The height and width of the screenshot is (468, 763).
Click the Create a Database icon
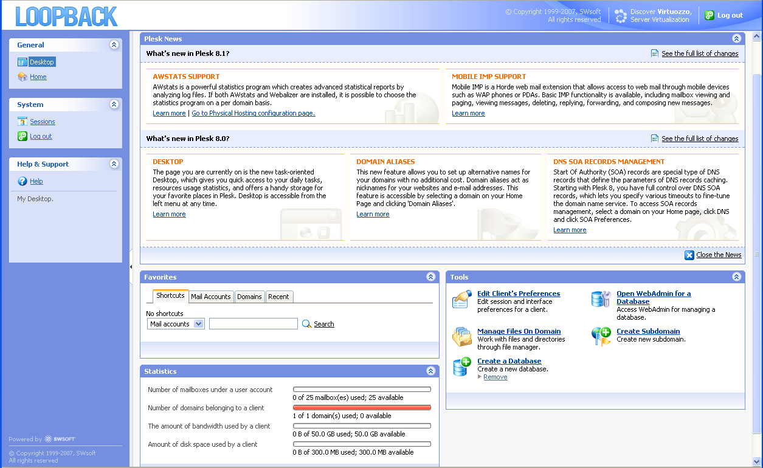[462, 366]
